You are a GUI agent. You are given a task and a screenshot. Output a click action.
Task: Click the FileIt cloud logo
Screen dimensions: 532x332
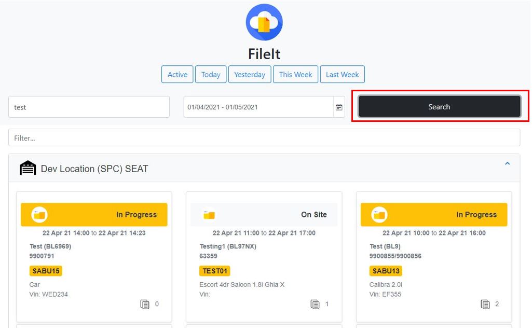pyautogui.click(x=264, y=22)
